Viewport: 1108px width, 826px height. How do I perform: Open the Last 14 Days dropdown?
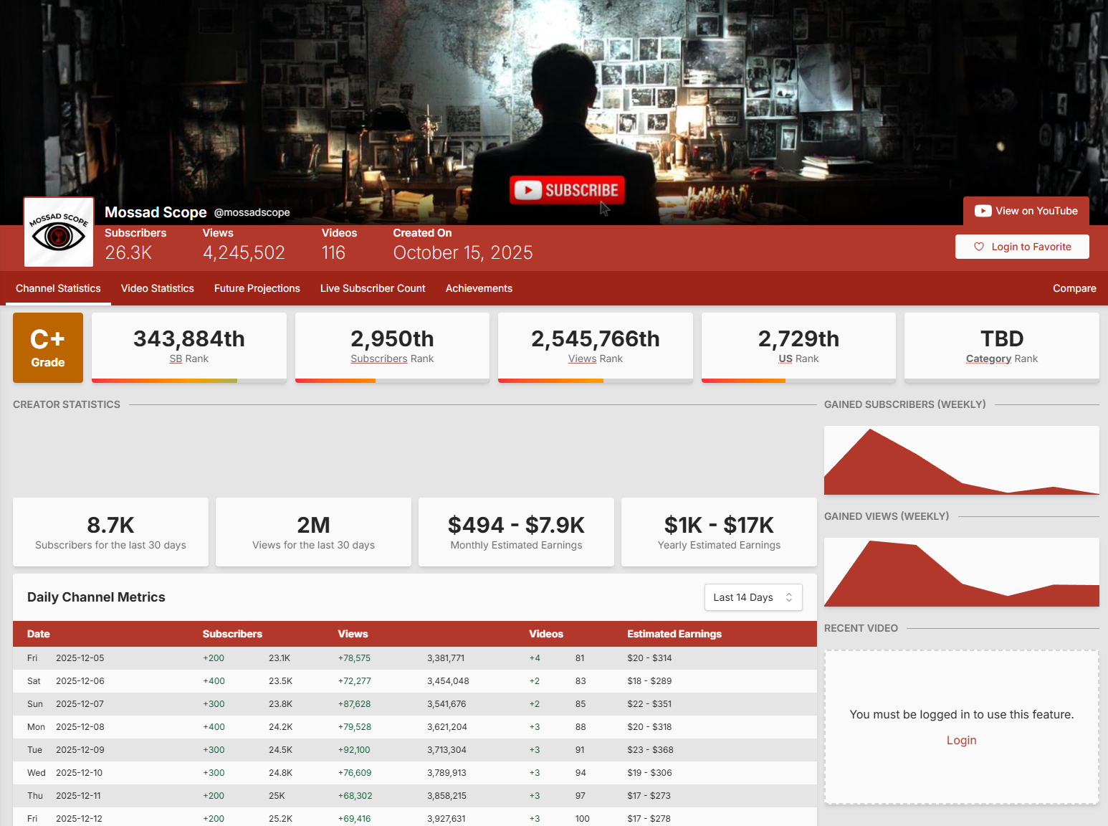(x=753, y=597)
